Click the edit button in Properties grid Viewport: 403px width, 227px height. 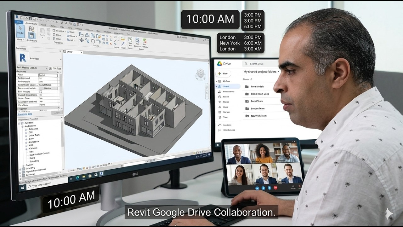point(48,88)
